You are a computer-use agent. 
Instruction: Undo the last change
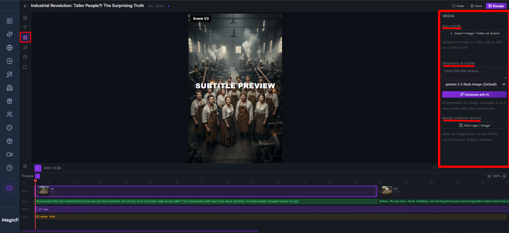458,6
